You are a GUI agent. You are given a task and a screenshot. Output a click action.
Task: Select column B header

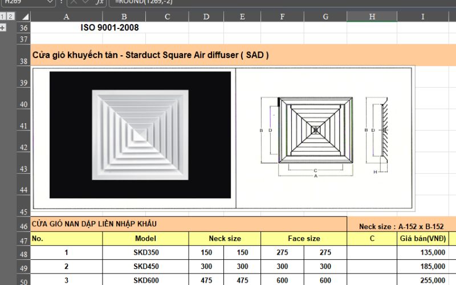click(124, 17)
